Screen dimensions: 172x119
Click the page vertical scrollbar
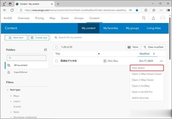point(170,38)
